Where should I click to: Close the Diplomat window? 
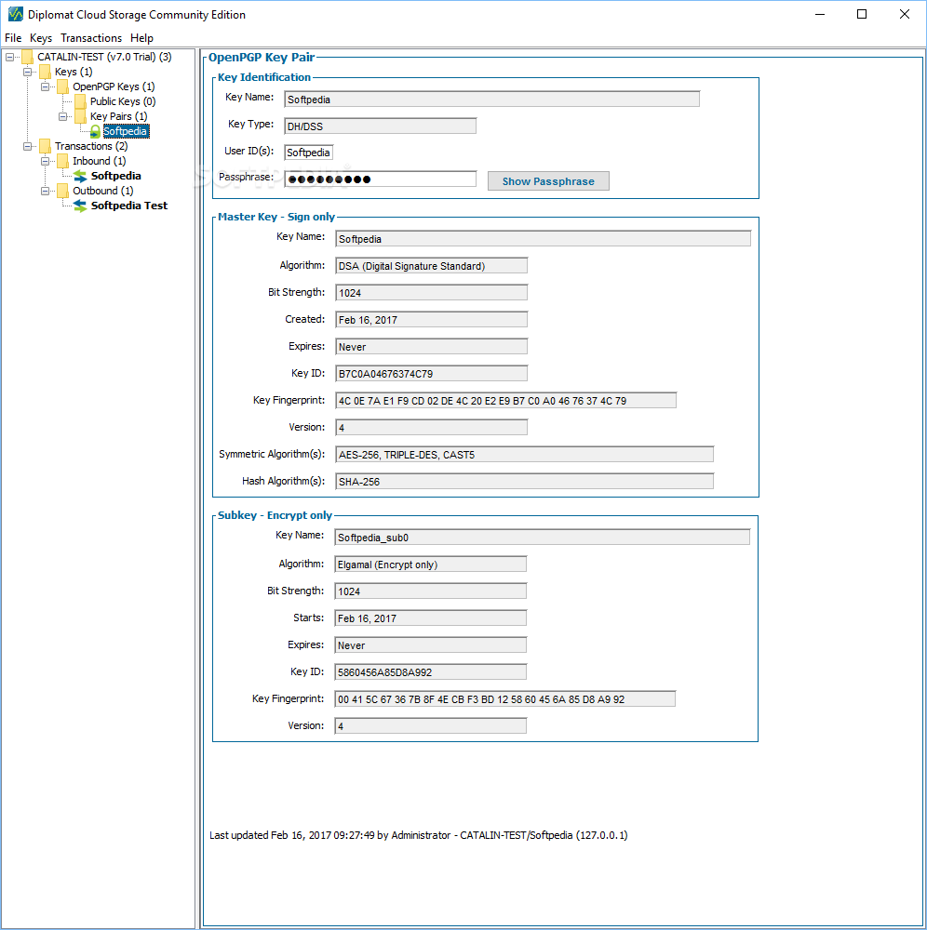coord(904,14)
